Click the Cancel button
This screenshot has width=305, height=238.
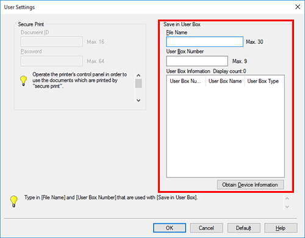click(x=206, y=228)
